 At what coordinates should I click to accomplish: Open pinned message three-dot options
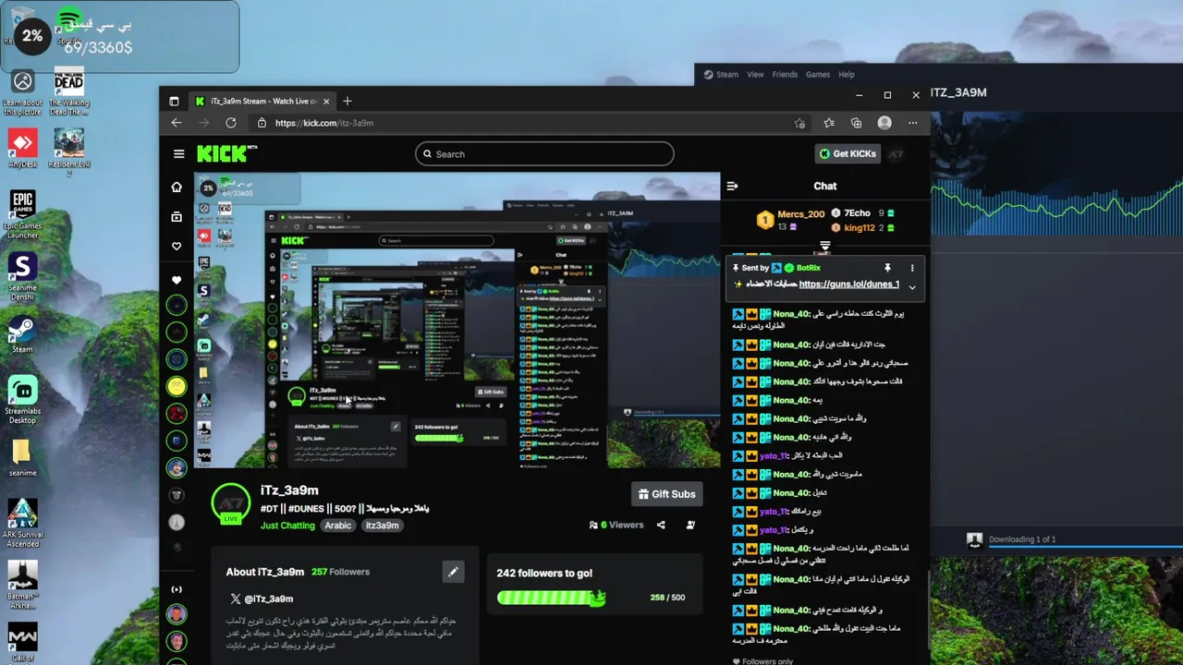(x=912, y=268)
